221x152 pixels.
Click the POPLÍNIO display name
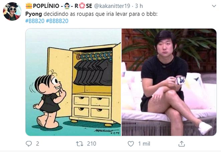click(46, 6)
